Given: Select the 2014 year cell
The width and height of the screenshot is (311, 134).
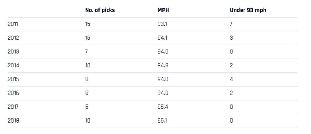Looking at the screenshot, I should (13, 65).
